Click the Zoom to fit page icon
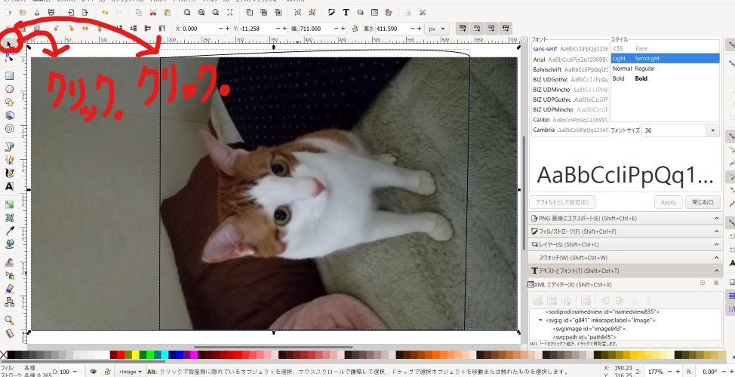The image size is (735, 377). point(215,13)
